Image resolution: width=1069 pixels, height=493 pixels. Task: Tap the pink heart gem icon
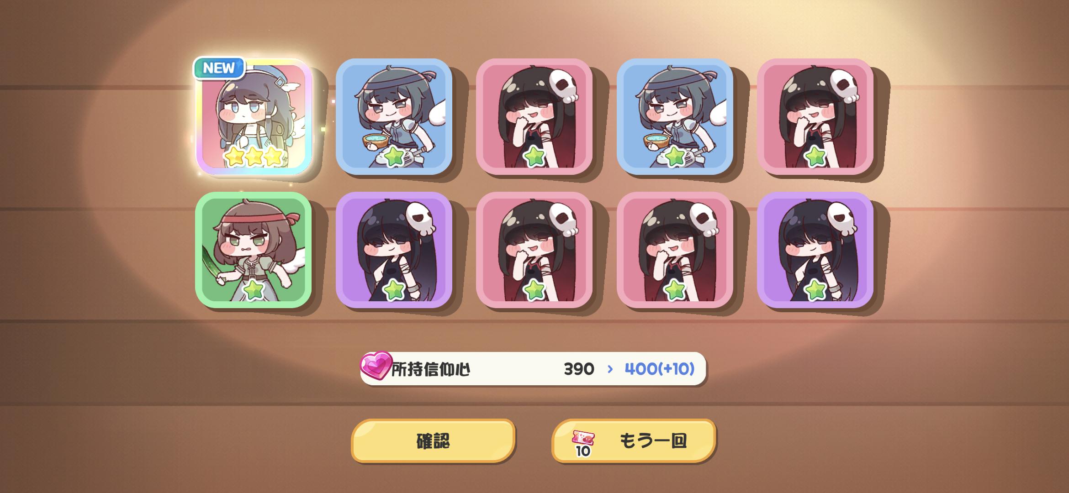[376, 365]
